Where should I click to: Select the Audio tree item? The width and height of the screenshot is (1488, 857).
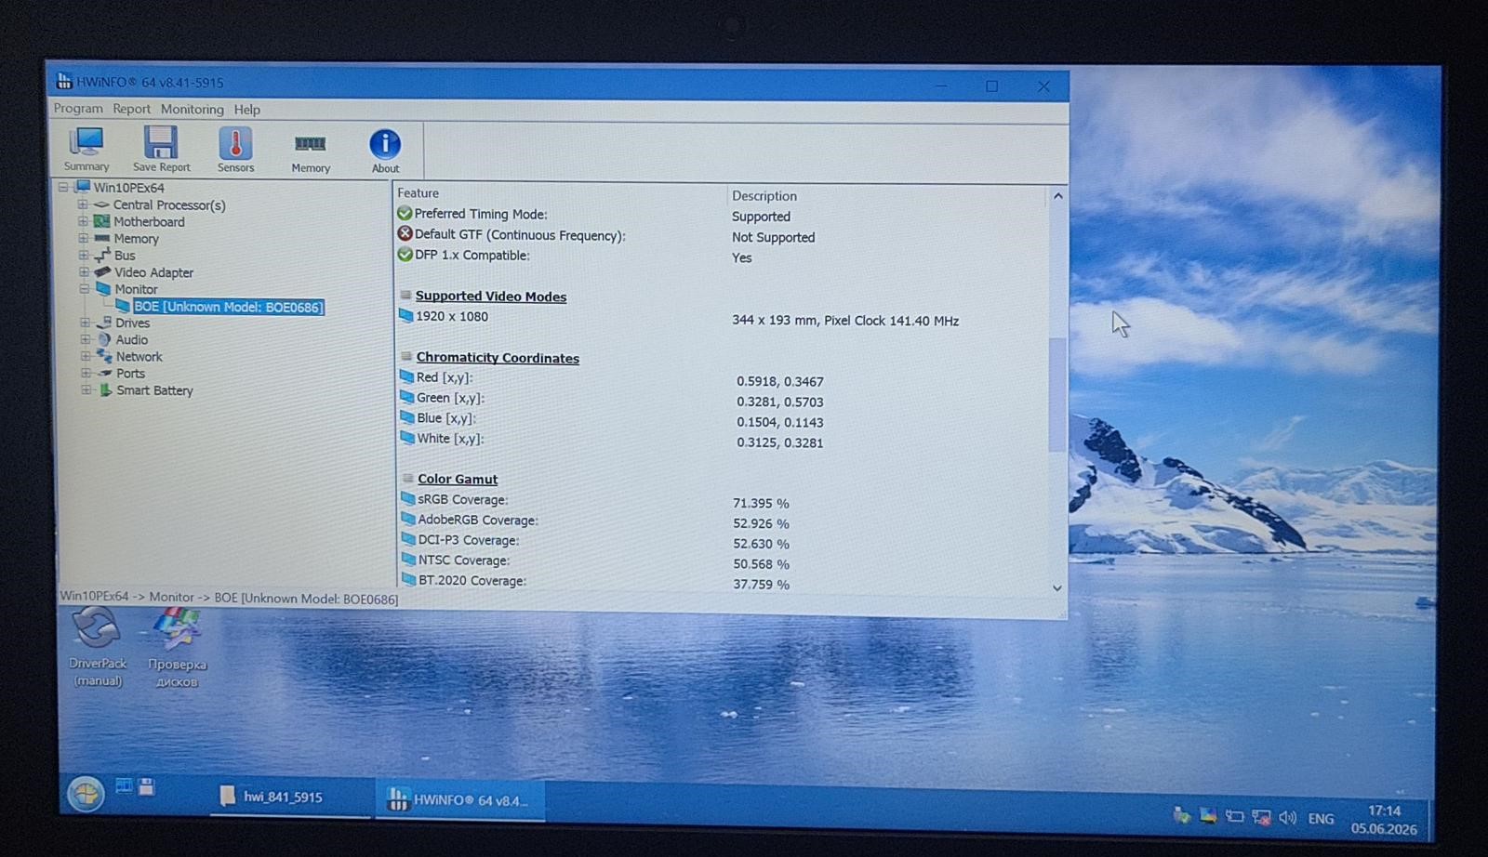pos(132,340)
